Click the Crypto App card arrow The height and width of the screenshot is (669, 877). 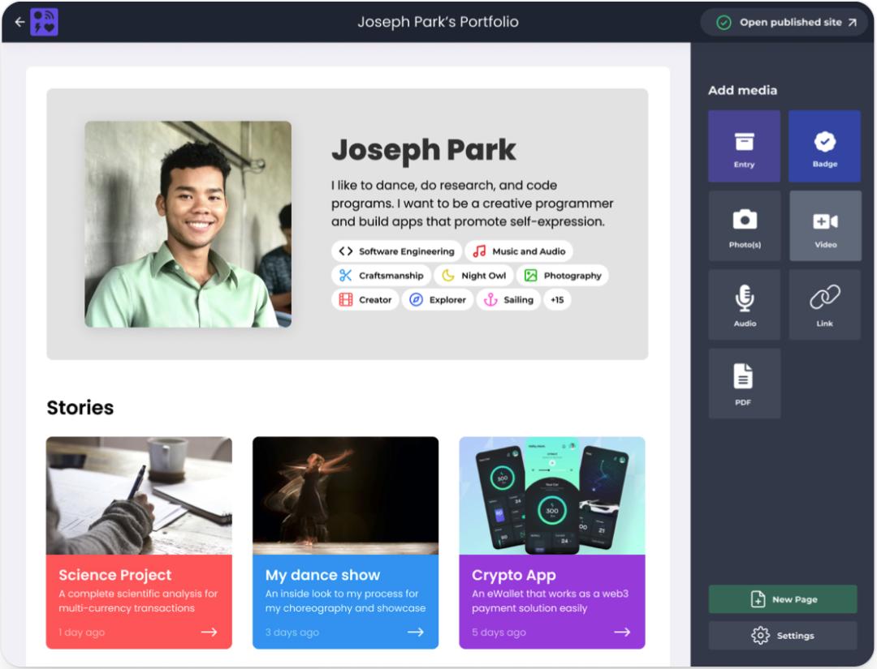tap(622, 633)
